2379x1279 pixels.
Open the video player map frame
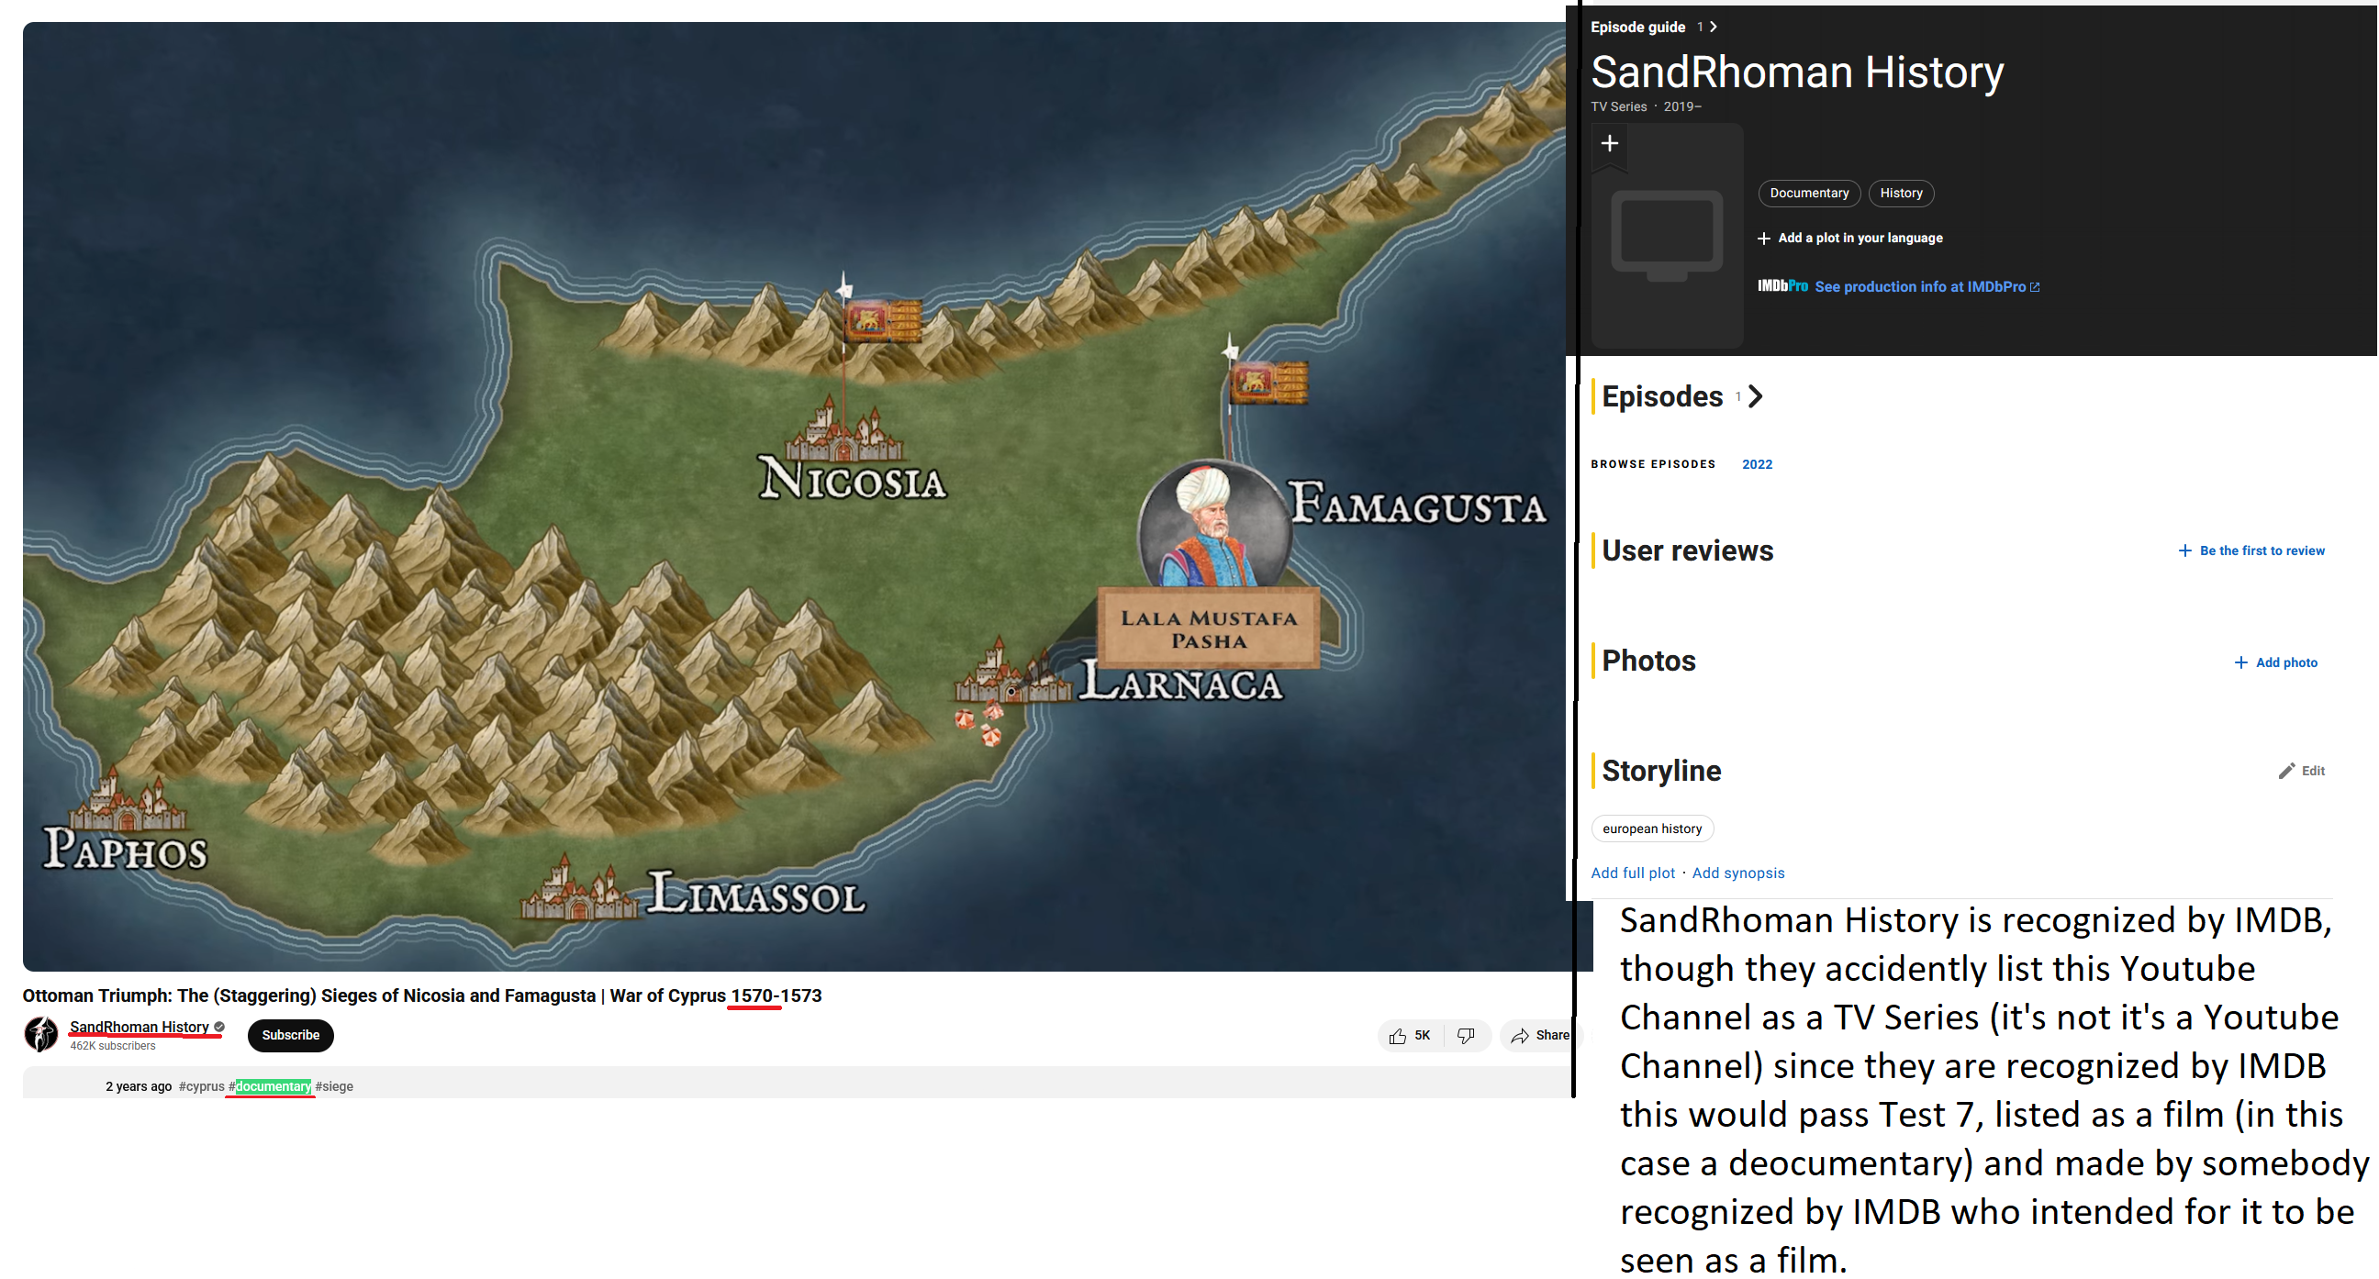pos(798,495)
